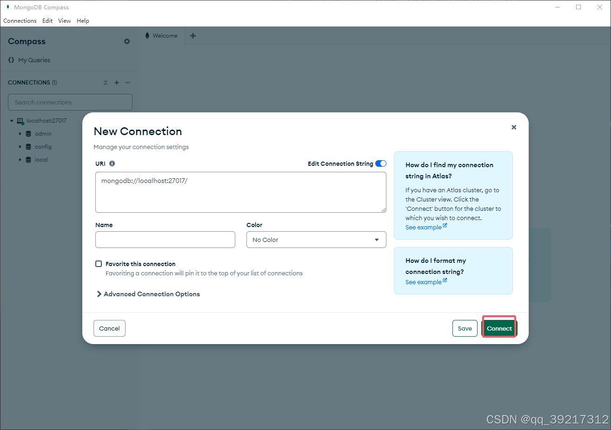Click the Name input field
Image resolution: width=611 pixels, height=430 pixels.
pos(165,240)
